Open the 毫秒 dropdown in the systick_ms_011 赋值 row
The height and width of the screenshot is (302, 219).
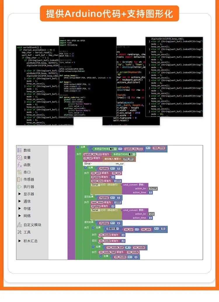tap(132, 154)
